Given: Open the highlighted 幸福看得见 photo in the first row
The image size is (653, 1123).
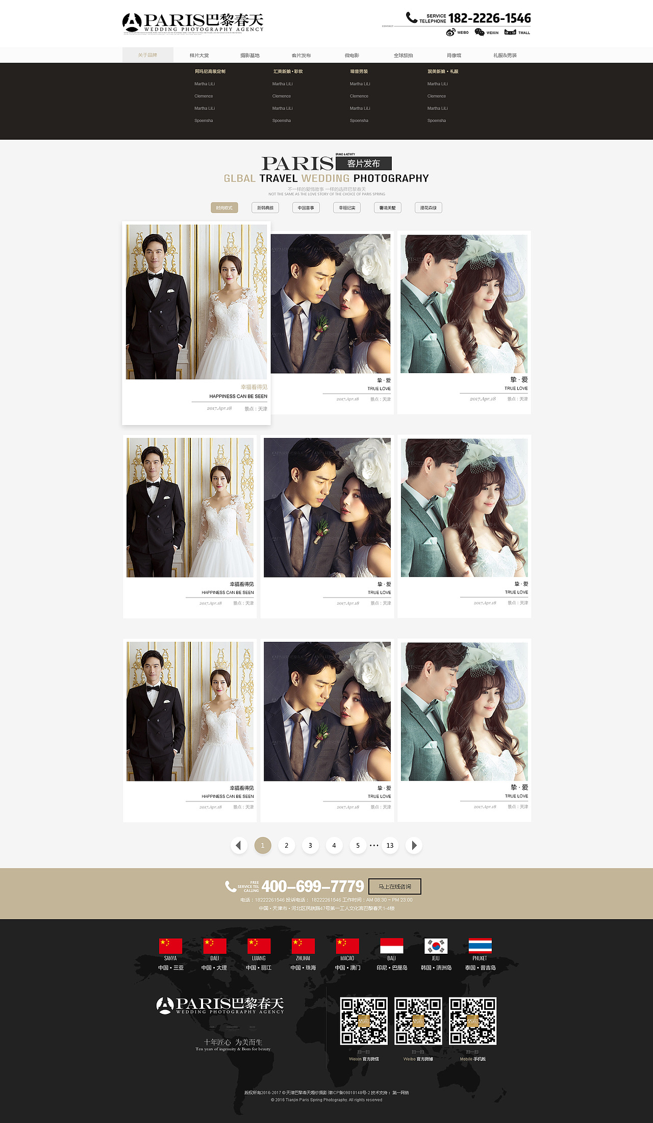Looking at the screenshot, I should click(x=196, y=302).
